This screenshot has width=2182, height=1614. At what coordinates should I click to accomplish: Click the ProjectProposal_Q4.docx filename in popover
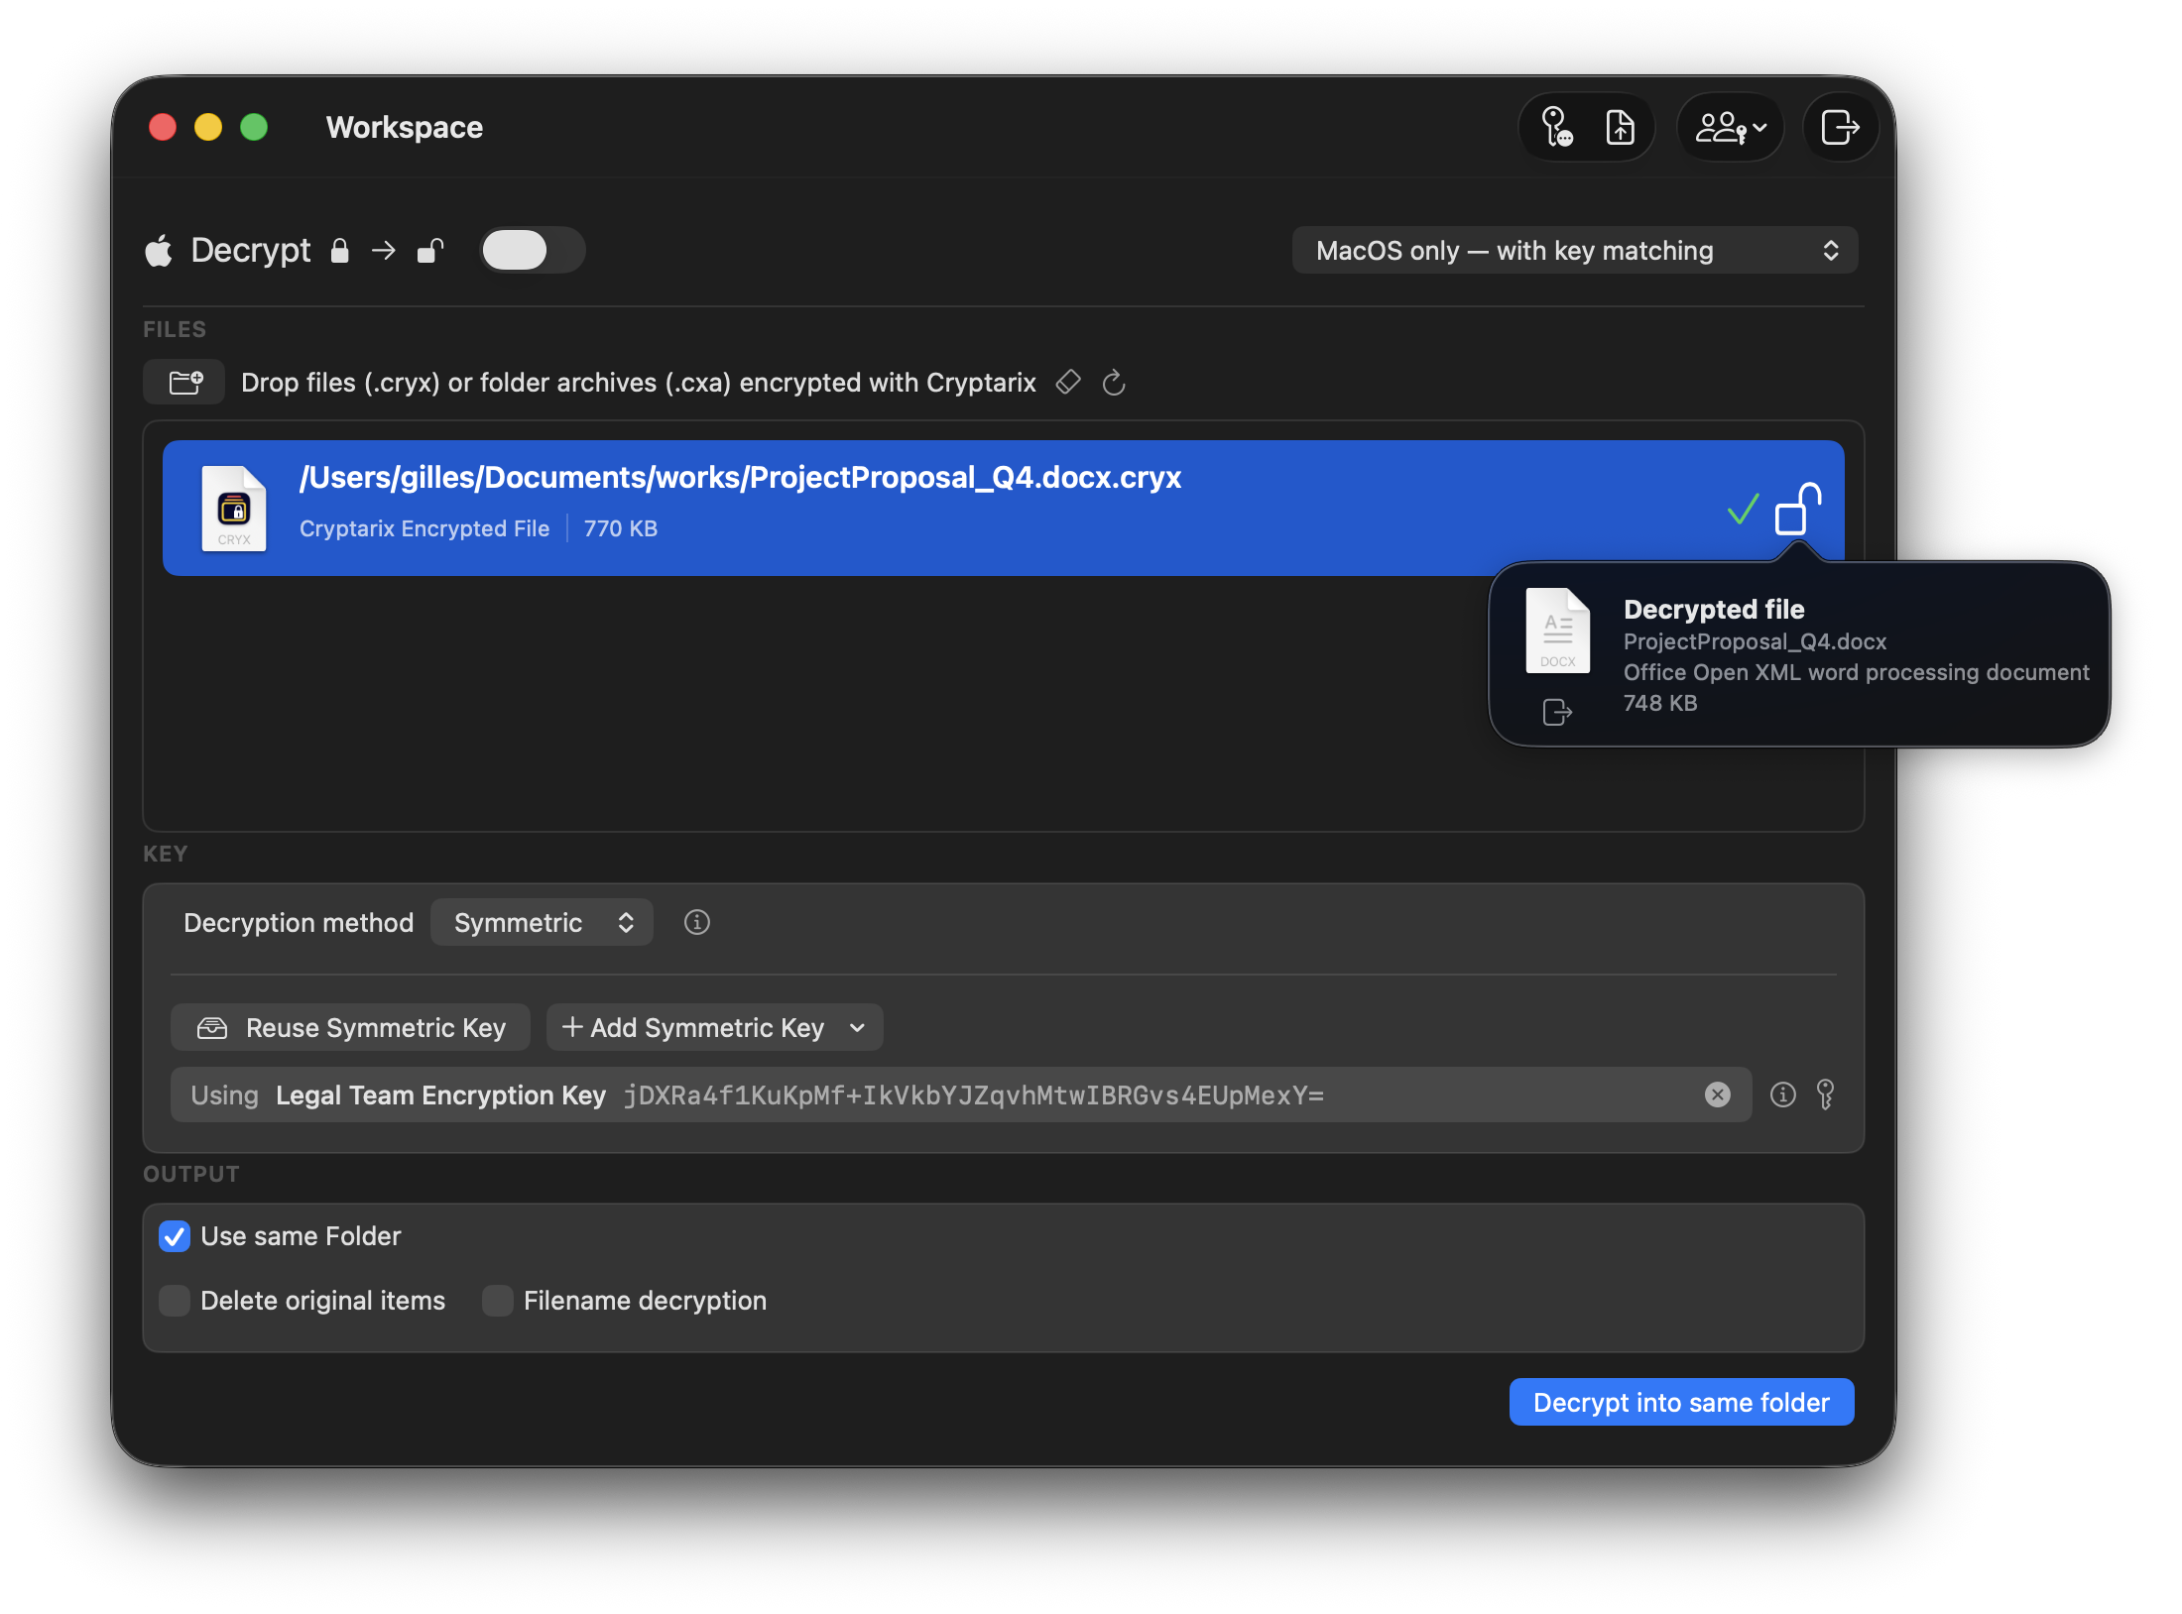[1755, 641]
